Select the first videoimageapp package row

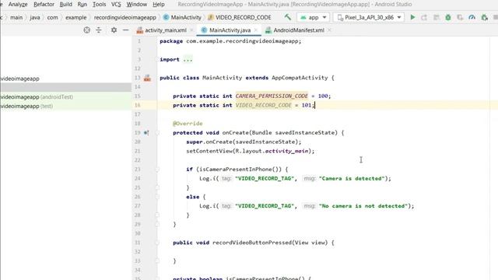(65, 79)
